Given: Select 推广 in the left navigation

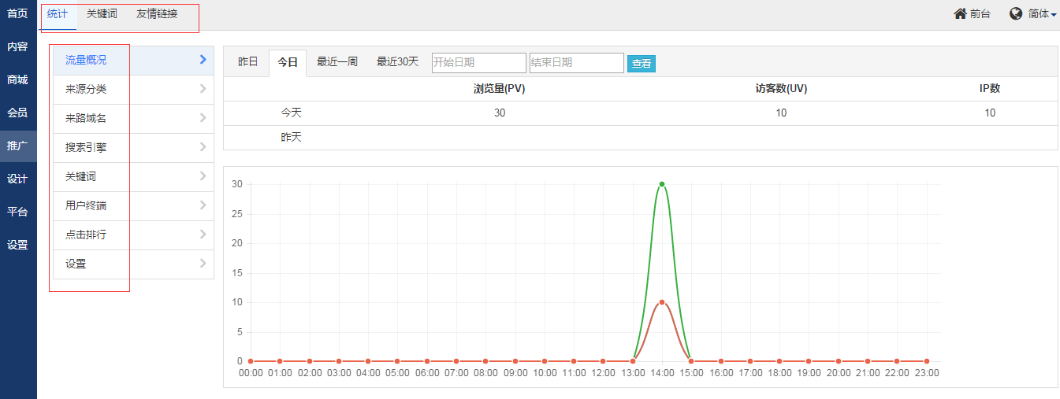Looking at the screenshot, I should (x=18, y=146).
